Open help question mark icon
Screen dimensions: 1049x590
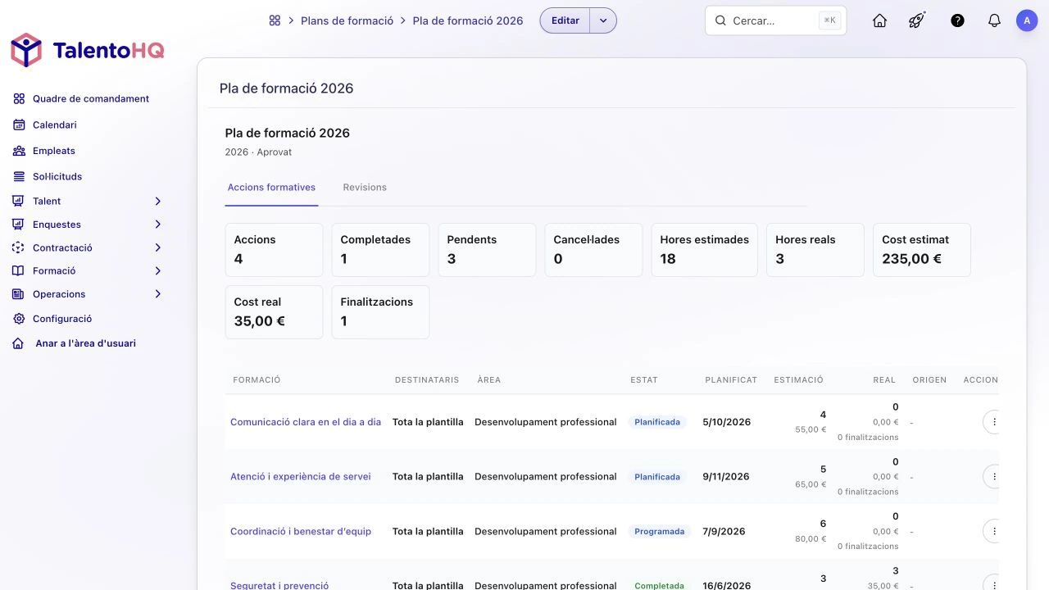pyautogui.click(x=957, y=20)
